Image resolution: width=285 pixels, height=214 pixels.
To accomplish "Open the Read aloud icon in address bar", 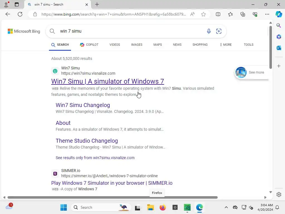I will tap(192, 14).
